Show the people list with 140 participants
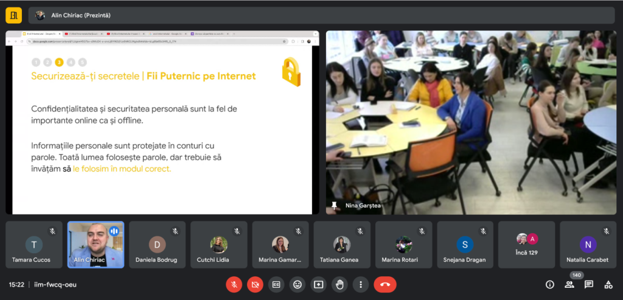Image resolution: width=623 pixels, height=300 pixels. pyautogui.click(x=569, y=284)
